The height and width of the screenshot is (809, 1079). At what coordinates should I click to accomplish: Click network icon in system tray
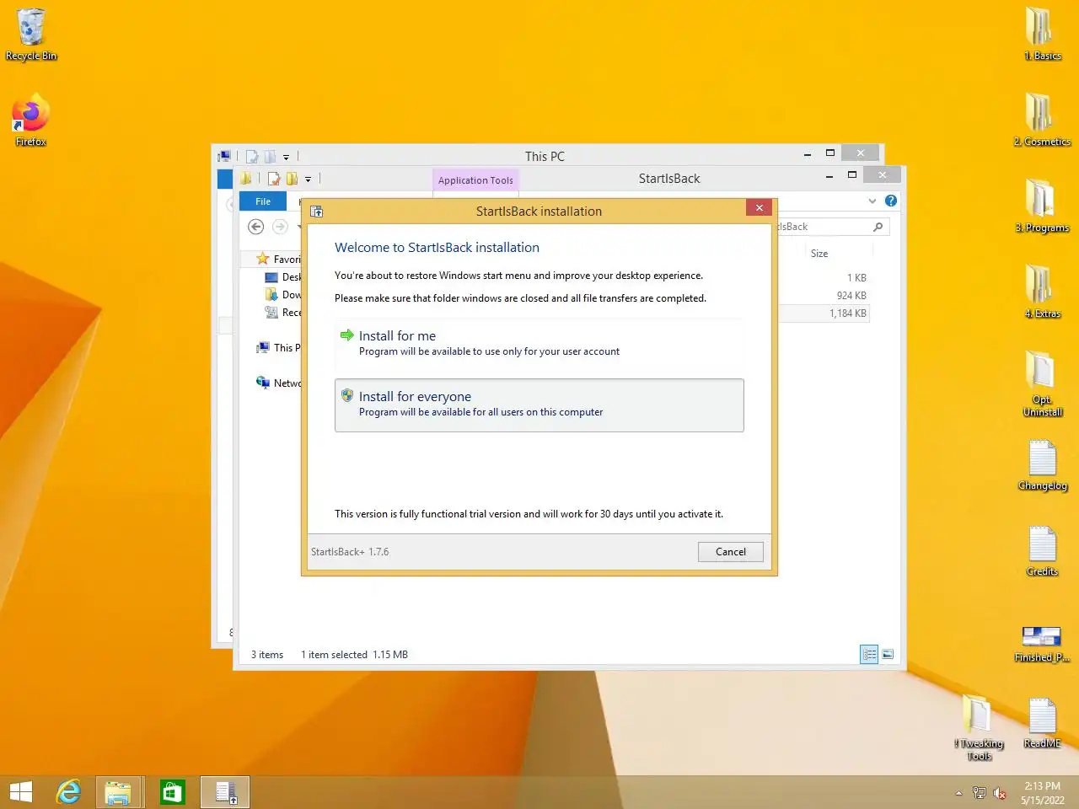tap(979, 793)
